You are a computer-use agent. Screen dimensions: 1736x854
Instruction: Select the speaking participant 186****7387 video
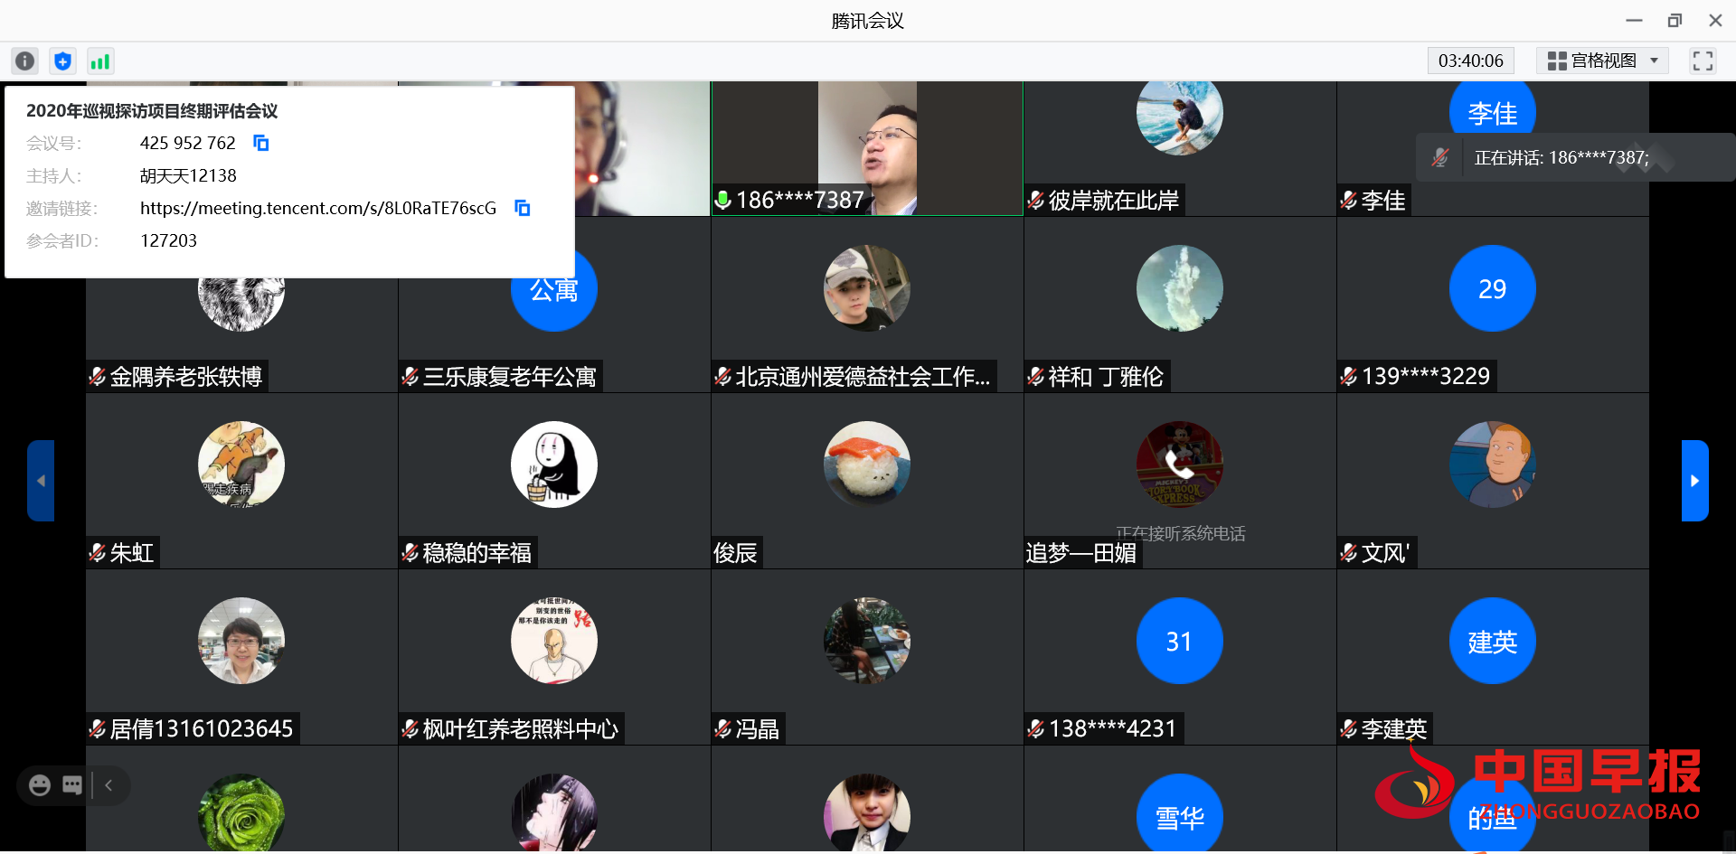click(x=867, y=149)
